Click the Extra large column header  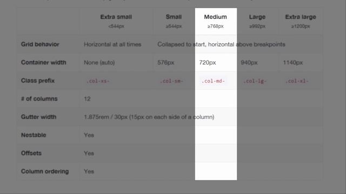(x=301, y=17)
